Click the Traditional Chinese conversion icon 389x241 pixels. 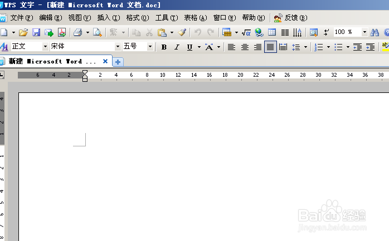(x=113, y=32)
